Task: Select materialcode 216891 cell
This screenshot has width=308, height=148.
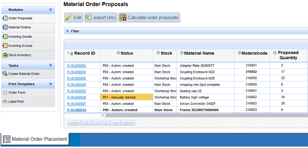Action: coord(252,65)
